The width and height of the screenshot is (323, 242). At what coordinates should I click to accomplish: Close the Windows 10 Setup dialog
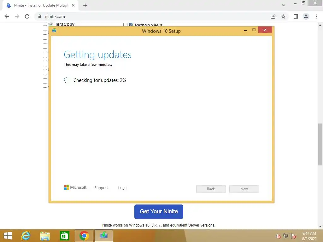tap(265, 30)
